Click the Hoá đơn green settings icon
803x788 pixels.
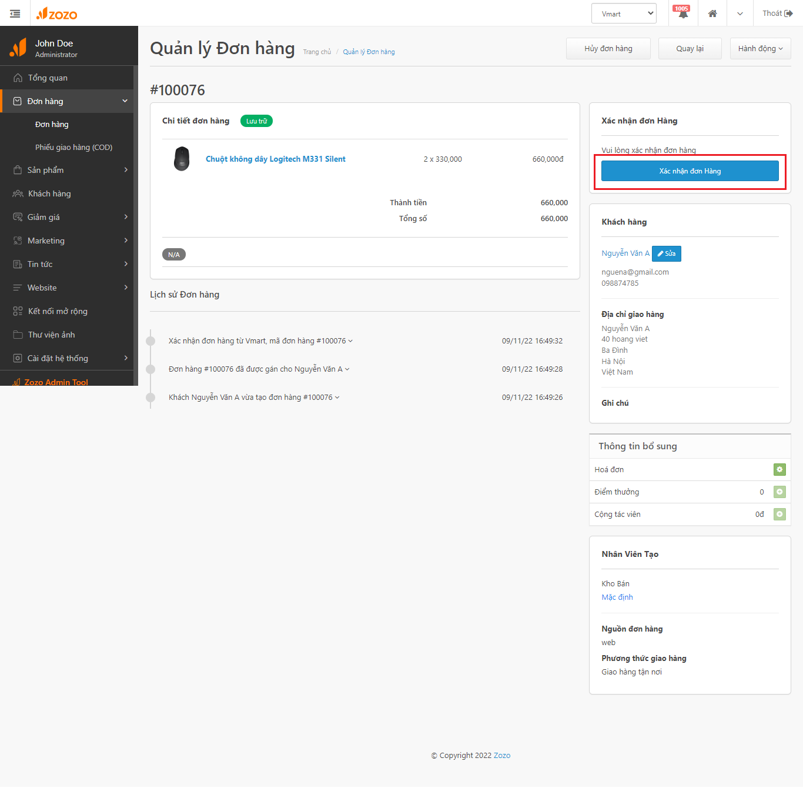[x=779, y=469]
